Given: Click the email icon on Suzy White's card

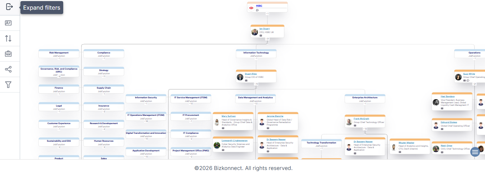Looking at the screenshot, I should 465,80.
